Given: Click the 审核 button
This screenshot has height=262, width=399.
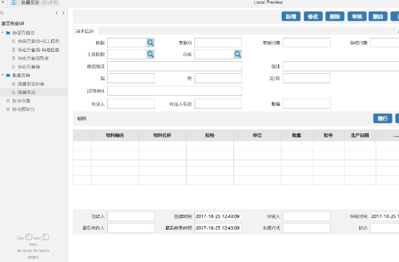Looking at the screenshot, I should point(357,16).
